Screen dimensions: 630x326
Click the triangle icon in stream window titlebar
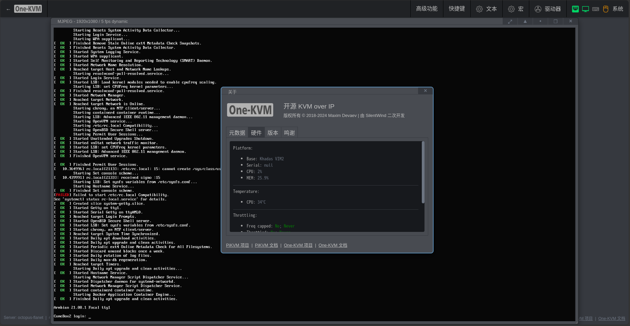coord(525,22)
